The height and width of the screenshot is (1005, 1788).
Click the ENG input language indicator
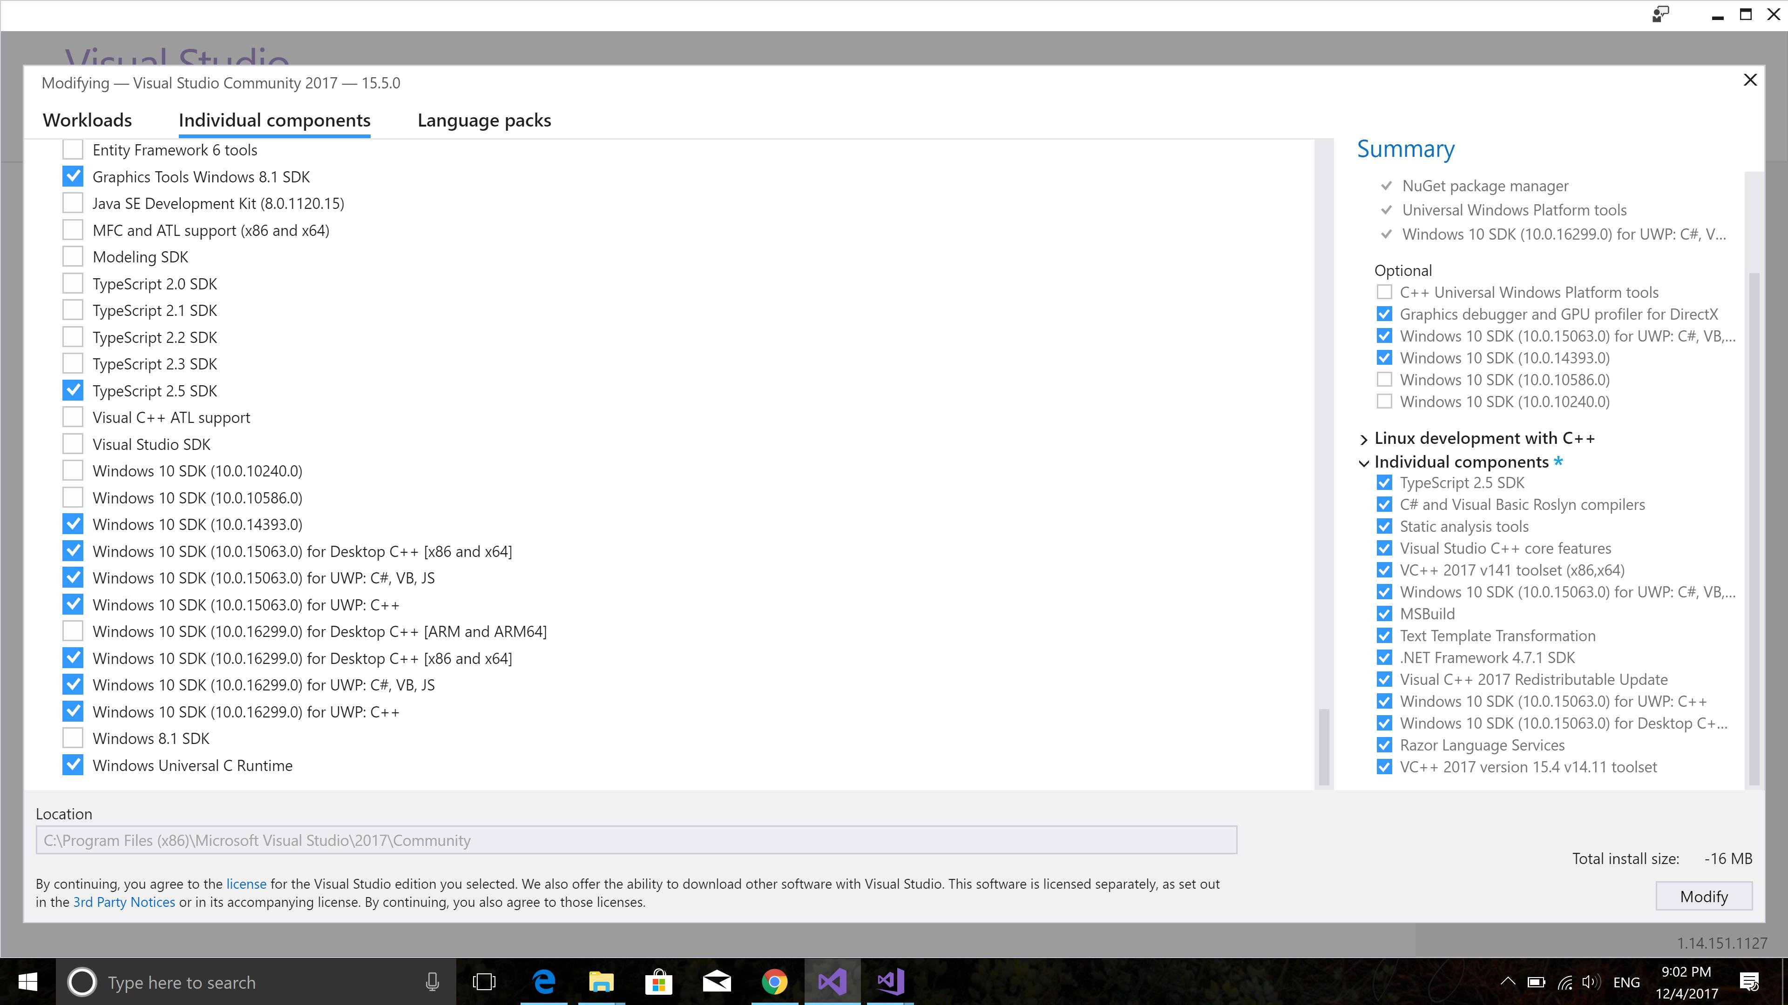[x=1626, y=982]
